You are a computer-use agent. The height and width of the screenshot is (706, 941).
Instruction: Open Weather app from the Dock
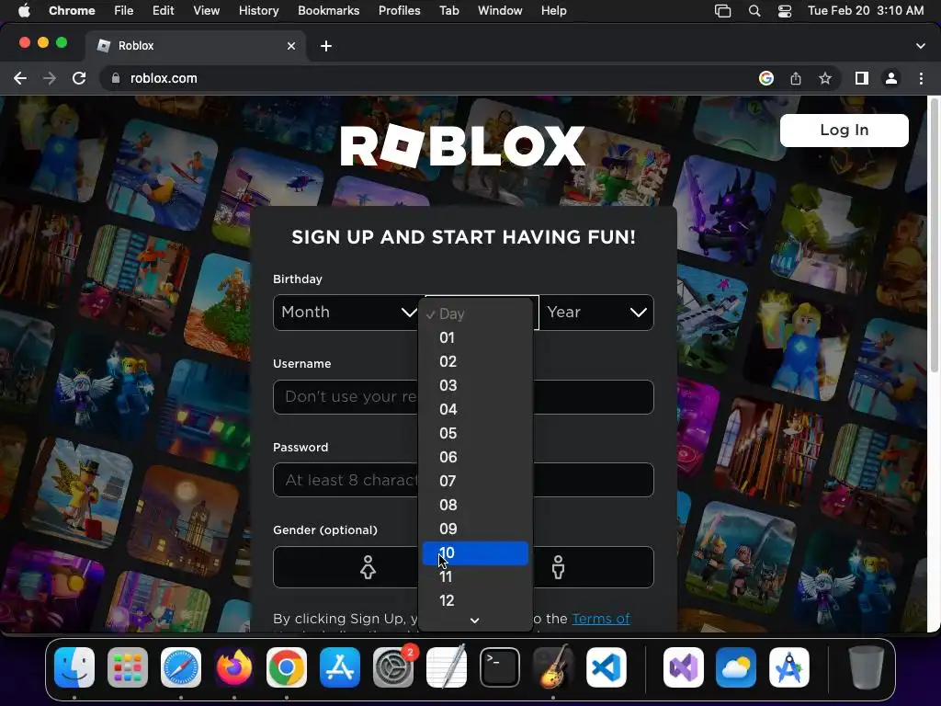(736, 667)
